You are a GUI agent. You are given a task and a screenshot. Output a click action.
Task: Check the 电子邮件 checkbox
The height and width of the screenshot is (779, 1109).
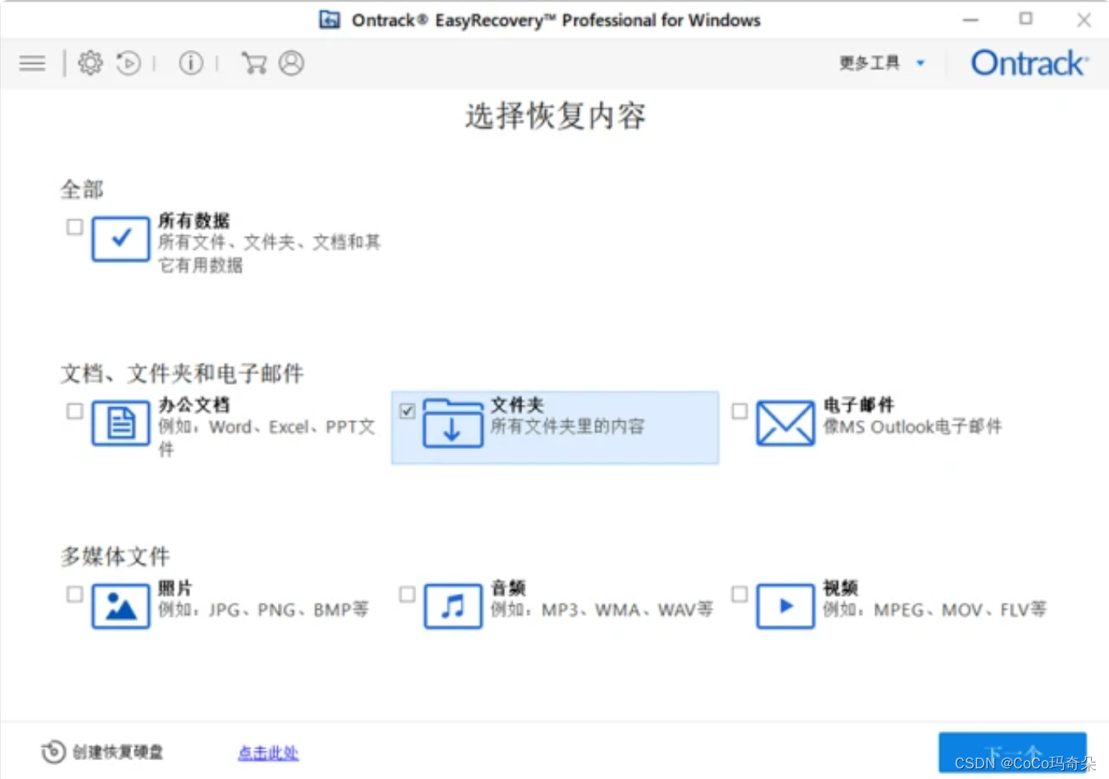739,411
